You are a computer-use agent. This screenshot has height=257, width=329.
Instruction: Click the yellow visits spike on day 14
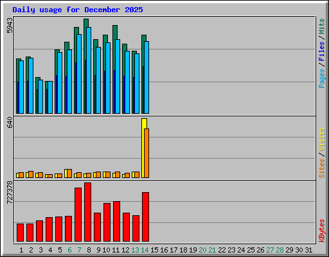(x=144, y=148)
